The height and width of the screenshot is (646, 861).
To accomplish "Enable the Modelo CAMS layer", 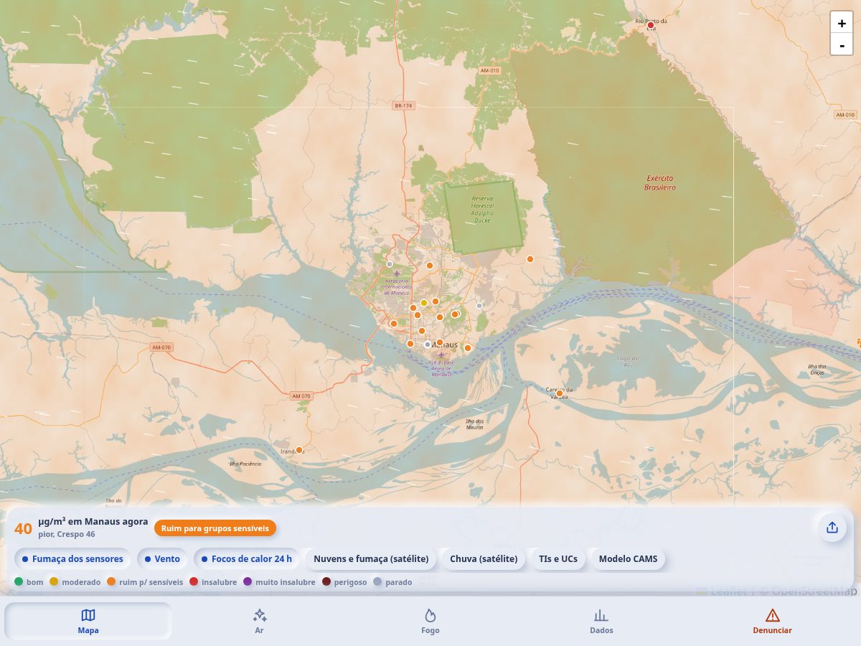I will (628, 558).
